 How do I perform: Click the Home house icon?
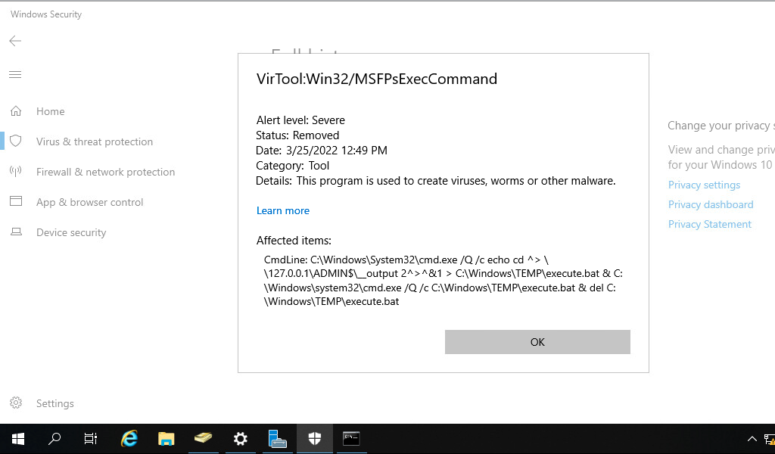16,111
